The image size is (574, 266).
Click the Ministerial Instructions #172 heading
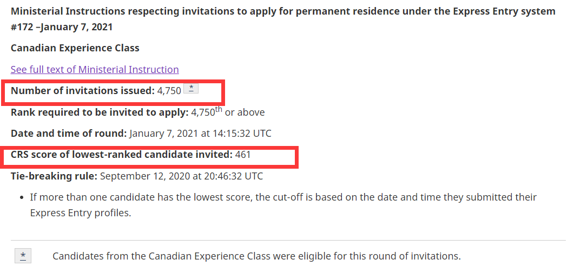(x=282, y=19)
